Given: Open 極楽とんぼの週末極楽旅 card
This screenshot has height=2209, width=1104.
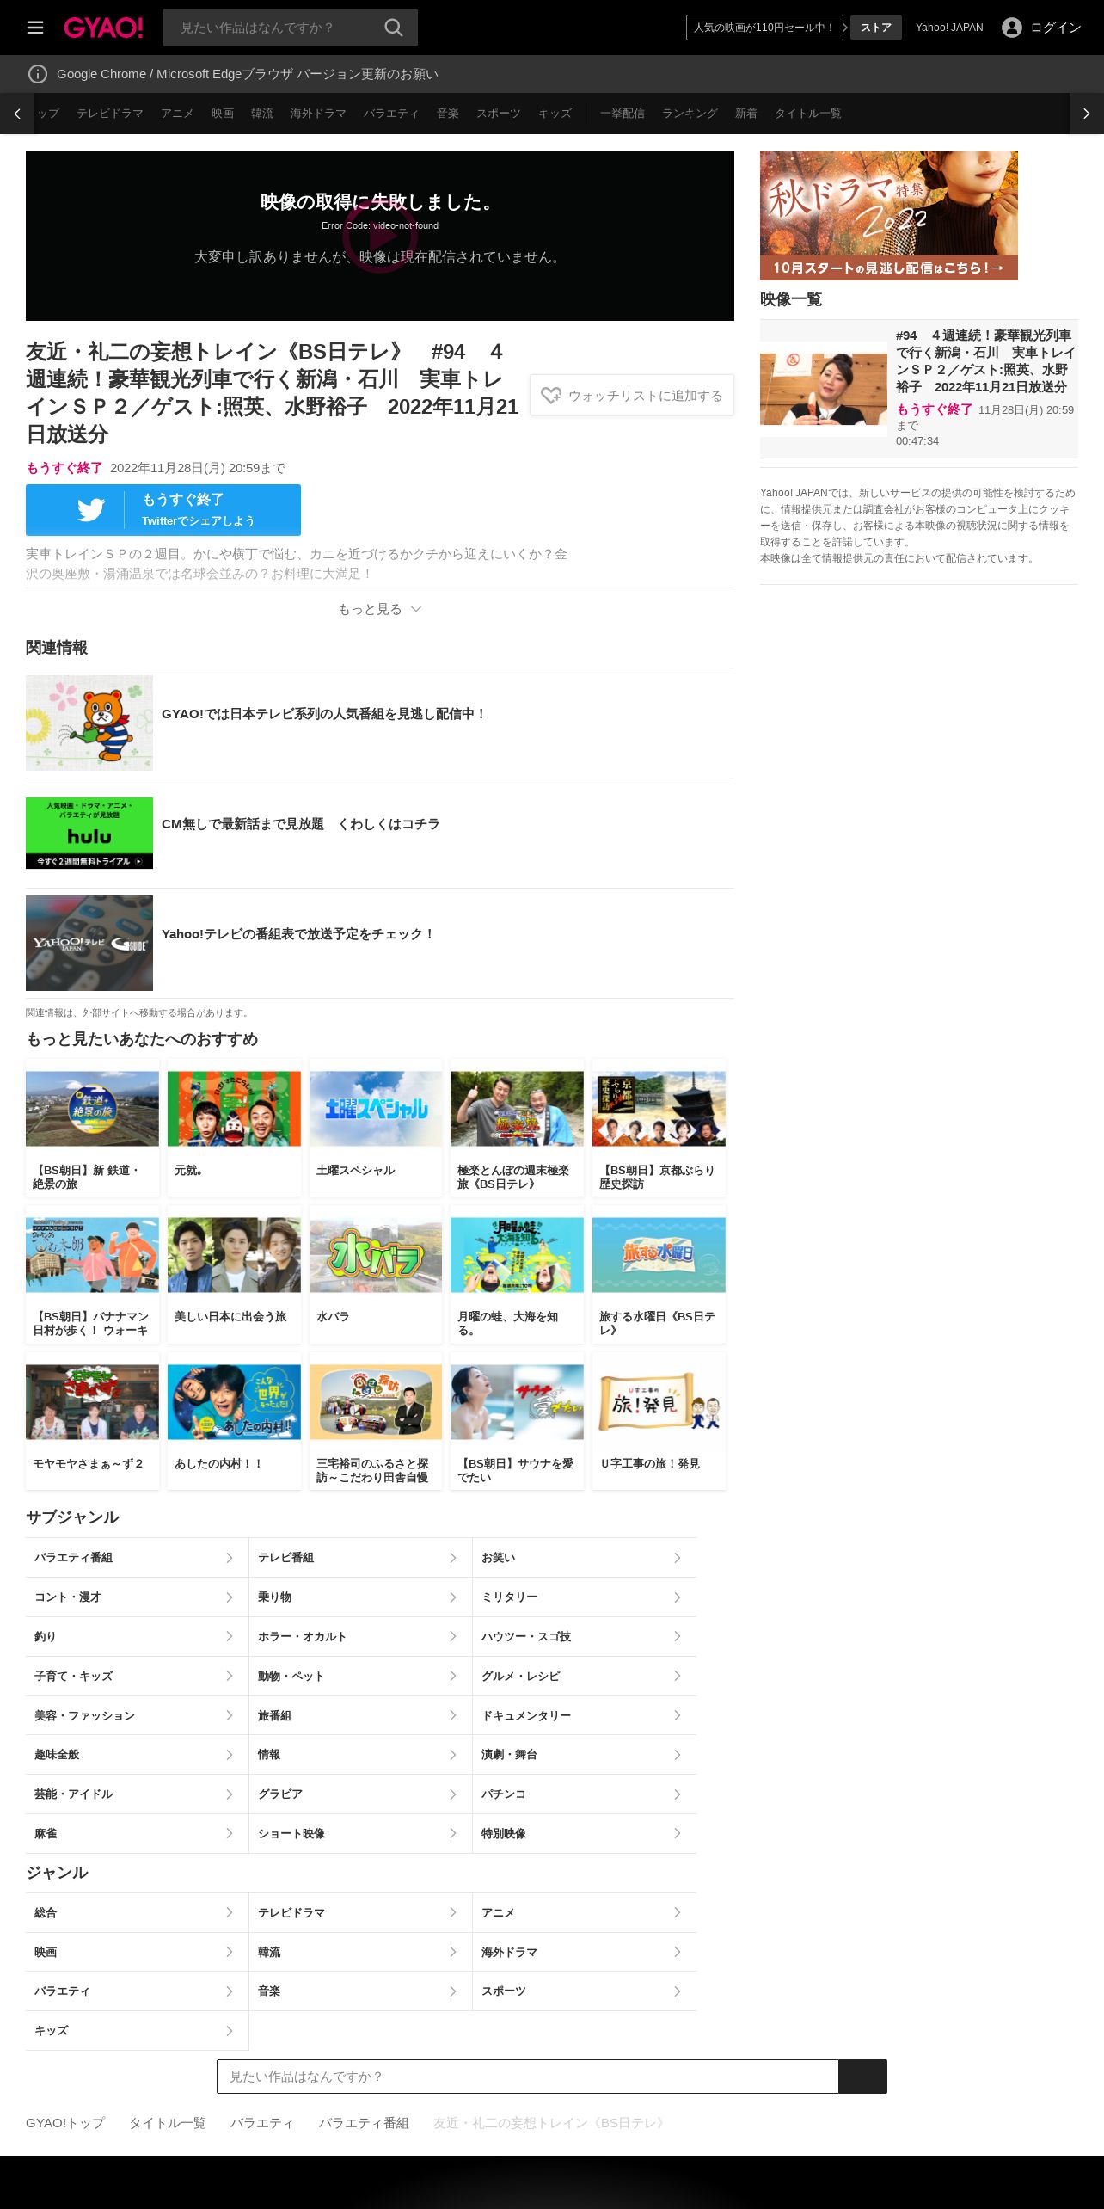Looking at the screenshot, I should pos(517,1128).
